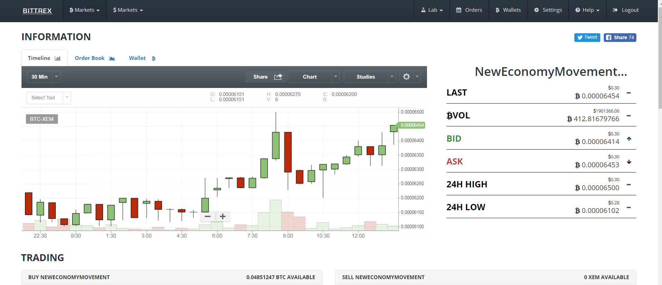The image size is (662, 285).
Task: Click the BITTREX logo
Action: click(37, 11)
